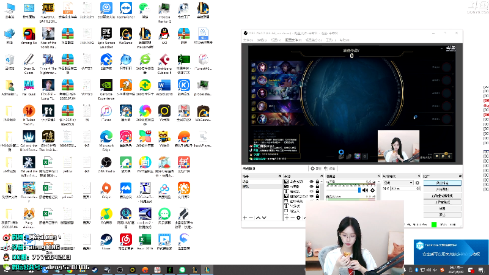Open the OBS icon in the taskbar

[x=120, y=270]
